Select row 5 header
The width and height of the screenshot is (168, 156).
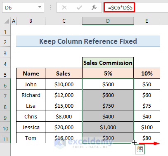(x=5, y=73)
